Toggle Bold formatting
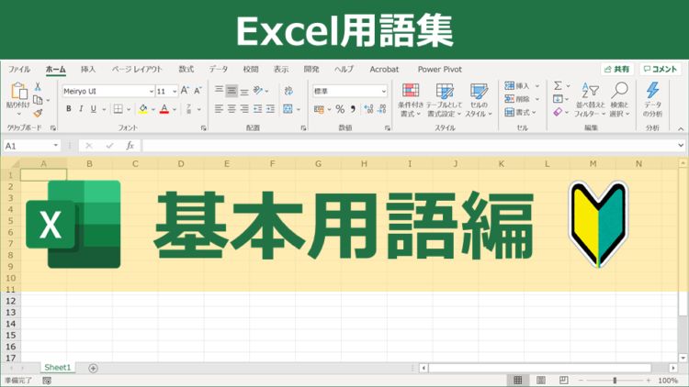Viewport: 689px width, 387px height. click(69, 109)
